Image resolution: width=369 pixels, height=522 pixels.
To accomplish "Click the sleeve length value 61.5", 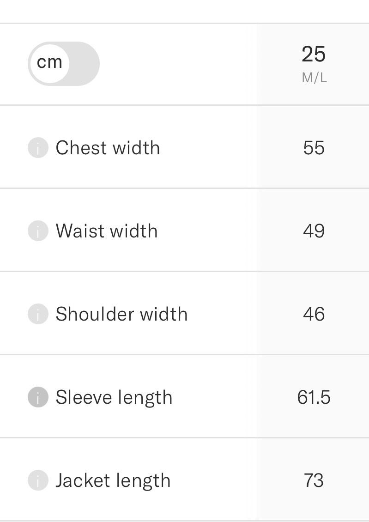I will [314, 397].
